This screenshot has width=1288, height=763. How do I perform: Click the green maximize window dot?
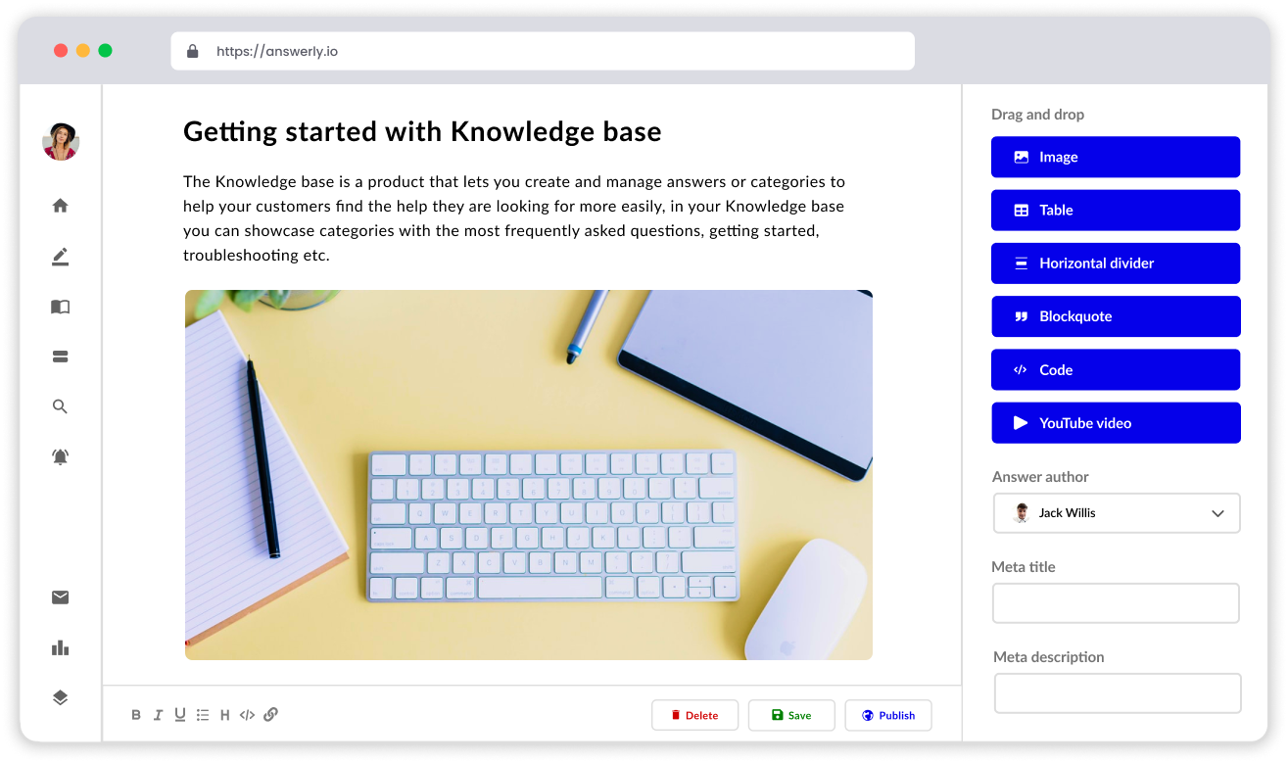pyautogui.click(x=105, y=51)
